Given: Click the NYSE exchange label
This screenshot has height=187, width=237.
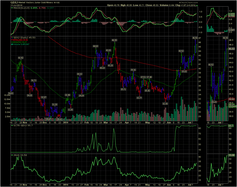Looking at the screenshot, I should click(x=57, y=3).
